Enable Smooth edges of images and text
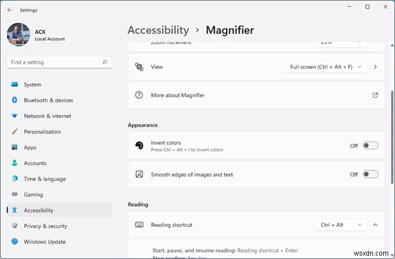The width and height of the screenshot is (395, 259). pyautogui.click(x=370, y=174)
